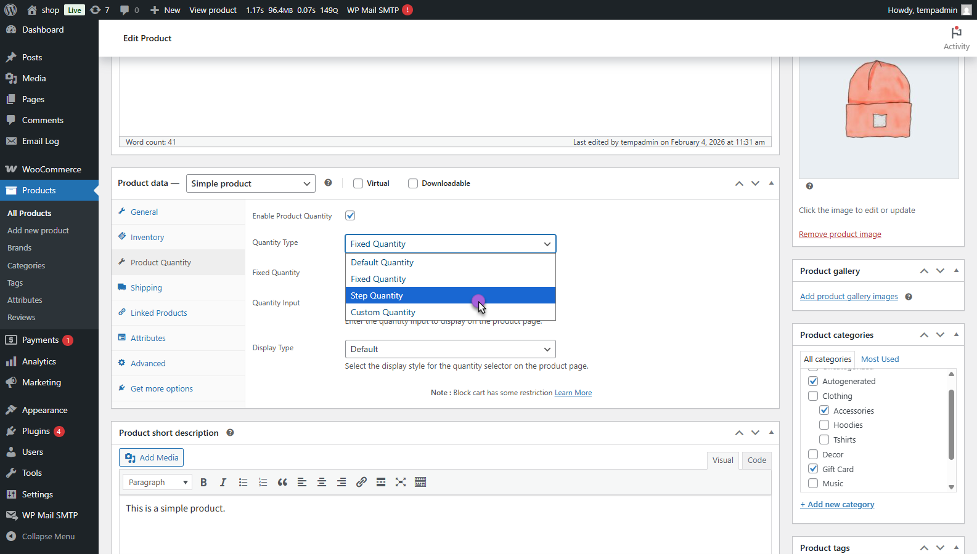Check the Hoodies category checkbox
Viewport: 977px width, 554px height.
coord(824,425)
